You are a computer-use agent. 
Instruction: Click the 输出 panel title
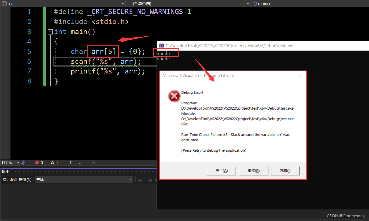[x=6, y=171]
